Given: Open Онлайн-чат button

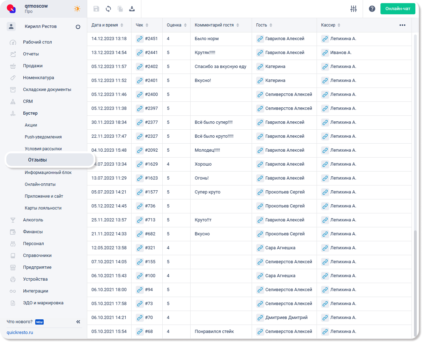Looking at the screenshot, I should 398,9.
